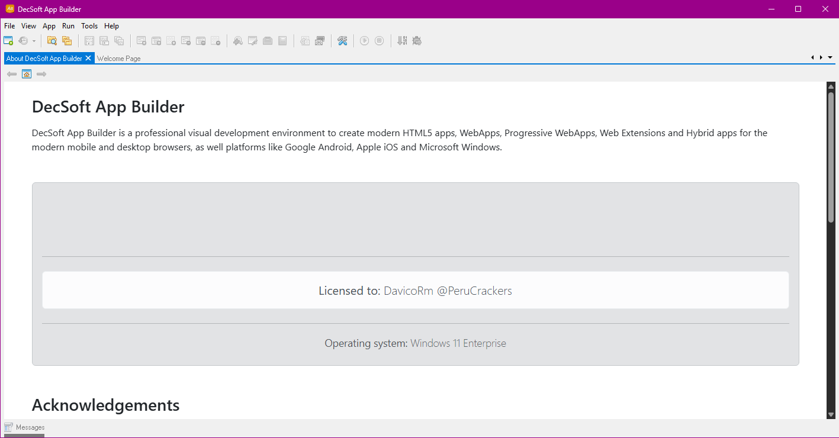This screenshot has width=839, height=438.
Task: Expand the recent apps dropdown arrow
Action: 34,41
